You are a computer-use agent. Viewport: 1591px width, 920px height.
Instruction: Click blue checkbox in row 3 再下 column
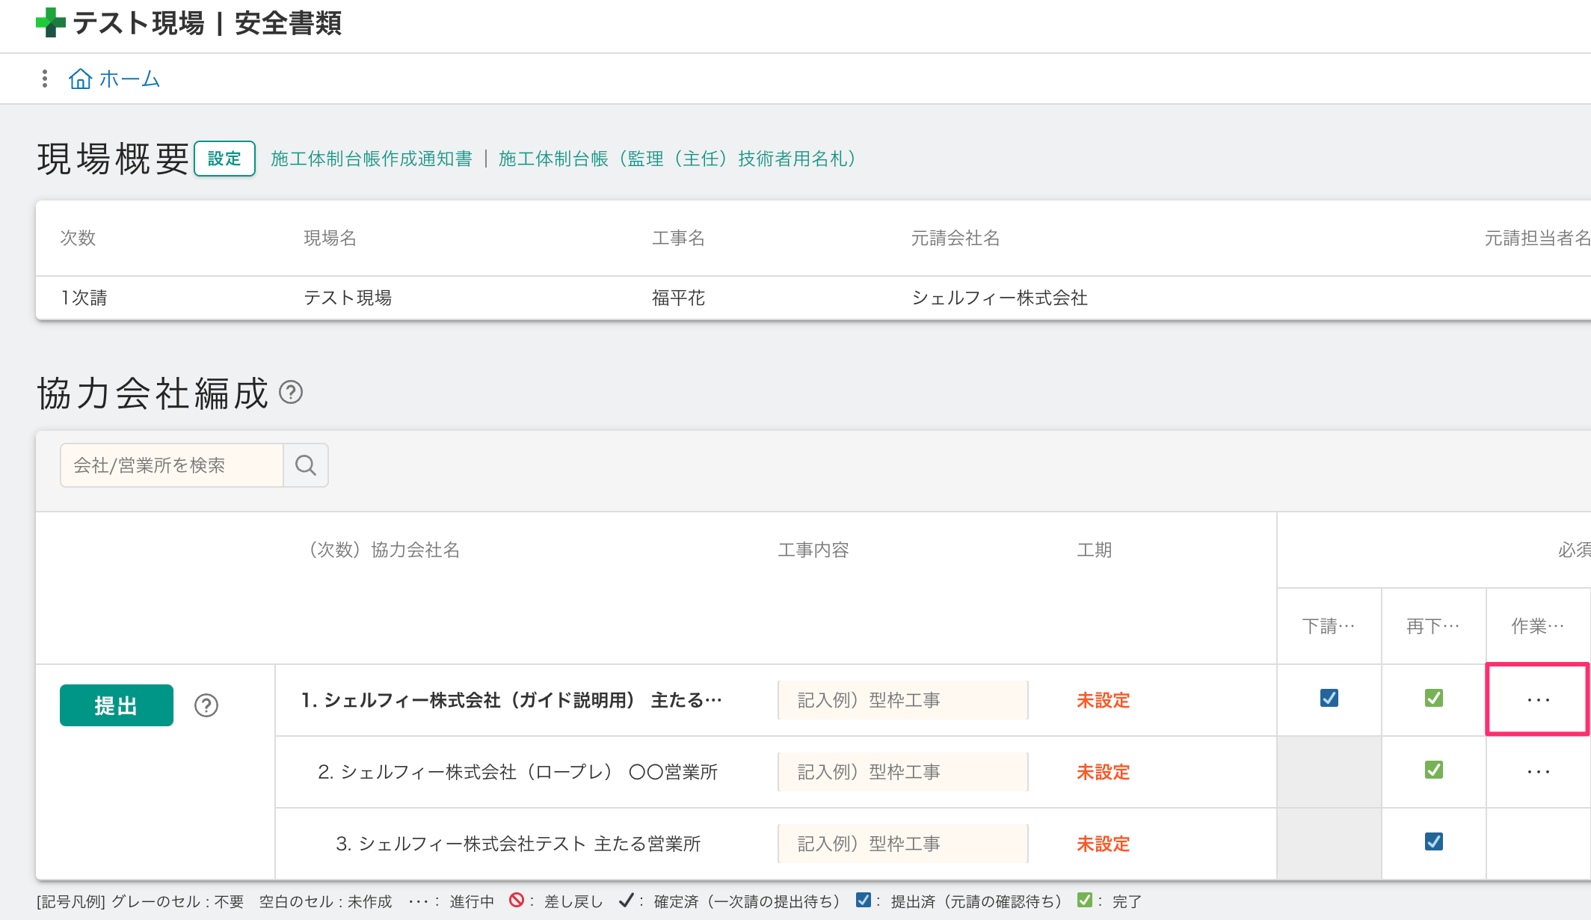pyautogui.click(x=1433, y=841)
